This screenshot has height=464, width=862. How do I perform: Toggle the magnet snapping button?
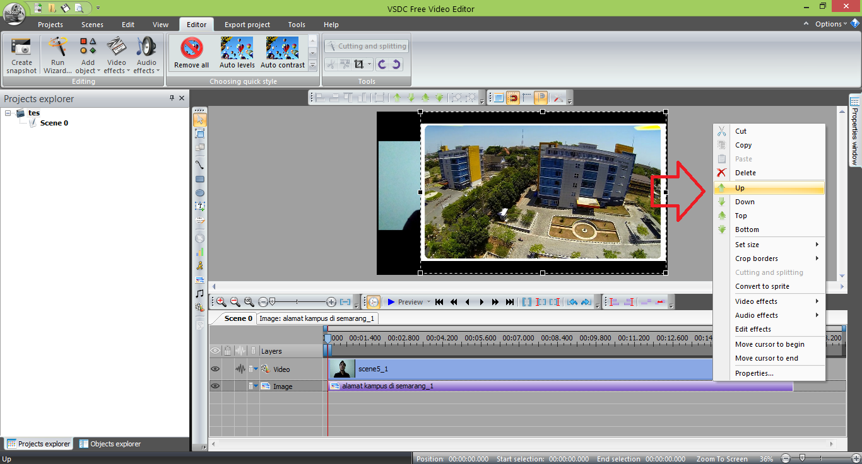[x=513, y=98]
